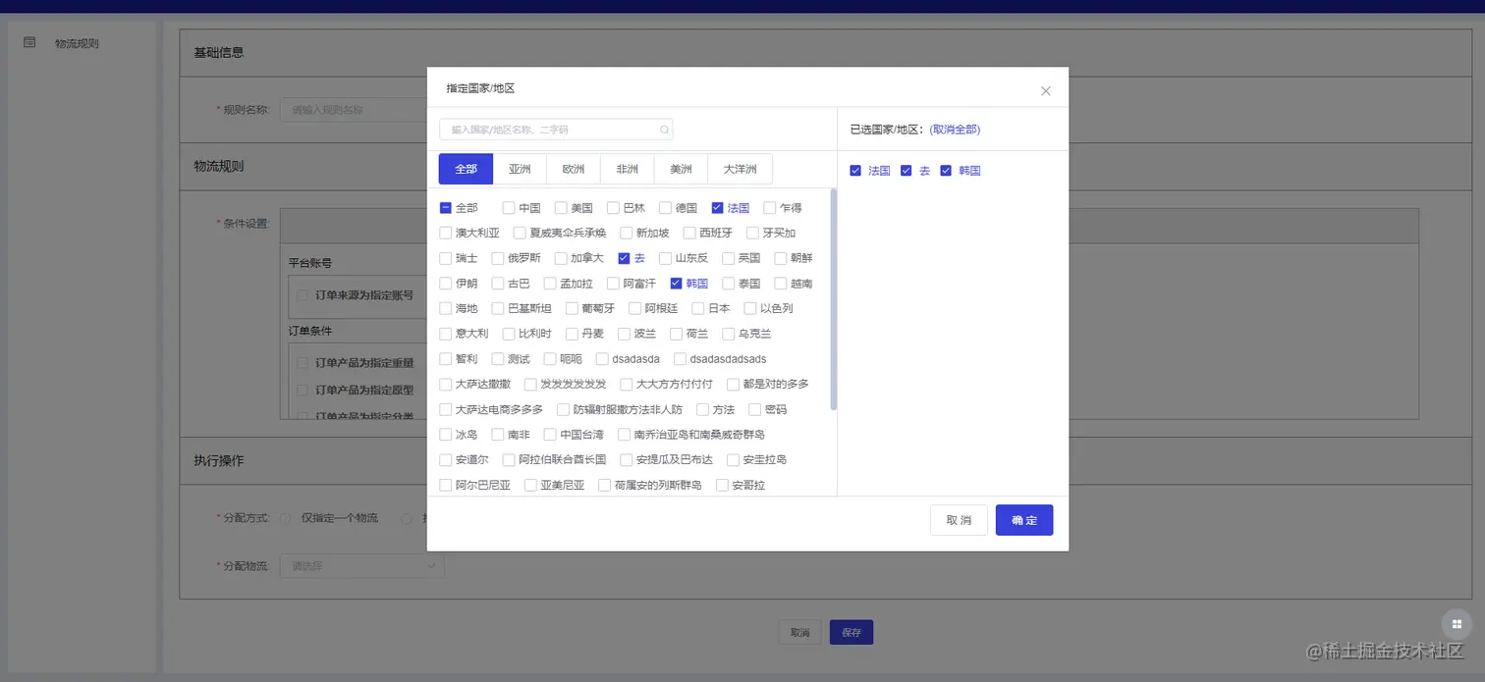Check the 巴林 checkbox
The height and width of the screenshot is (682, 1485).
click(614, 208)
